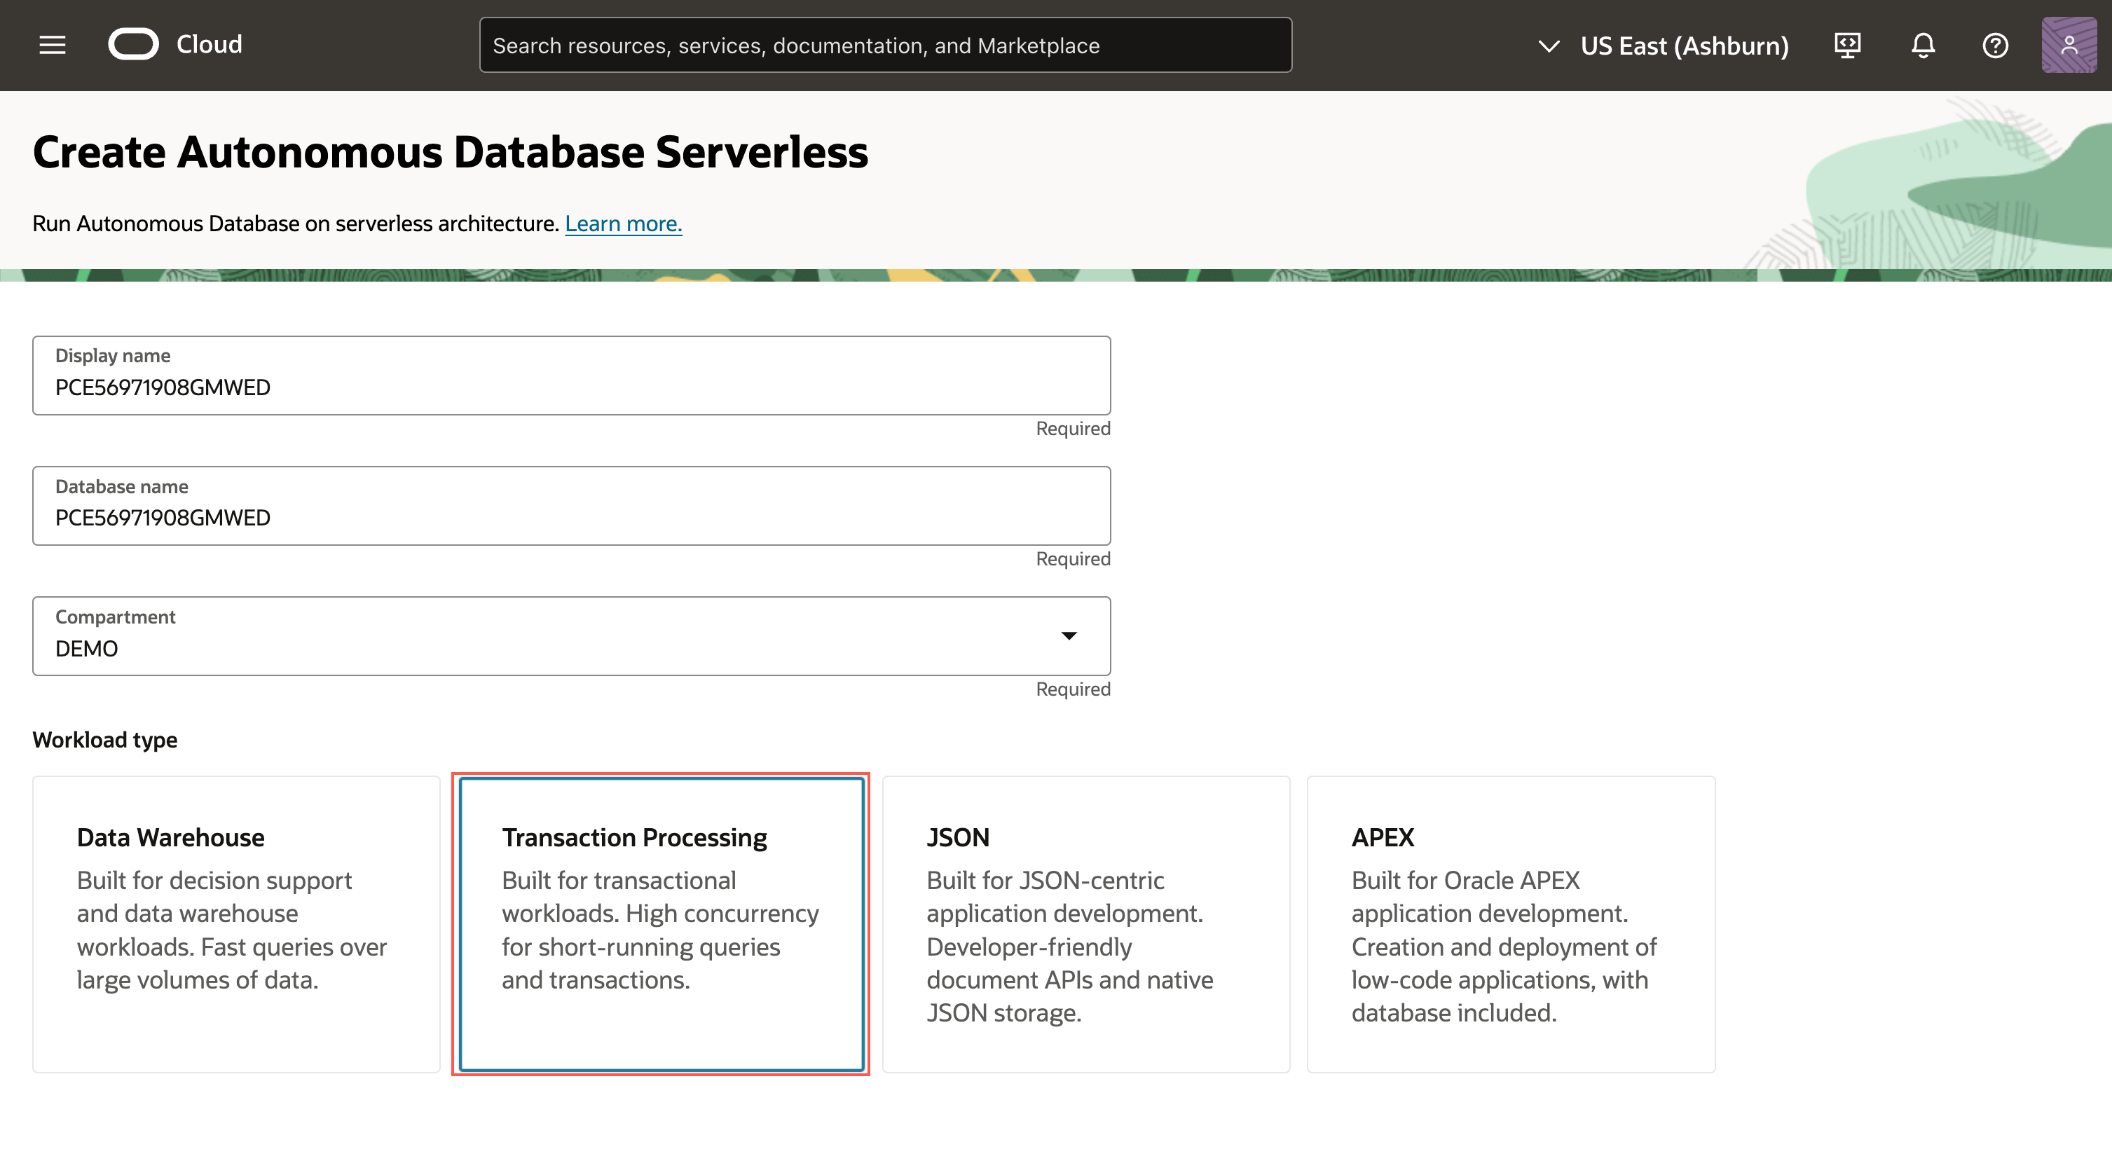Follow the Learn more link
The width and height of the screenshot is (2112, 1149).
pos(623,223)
